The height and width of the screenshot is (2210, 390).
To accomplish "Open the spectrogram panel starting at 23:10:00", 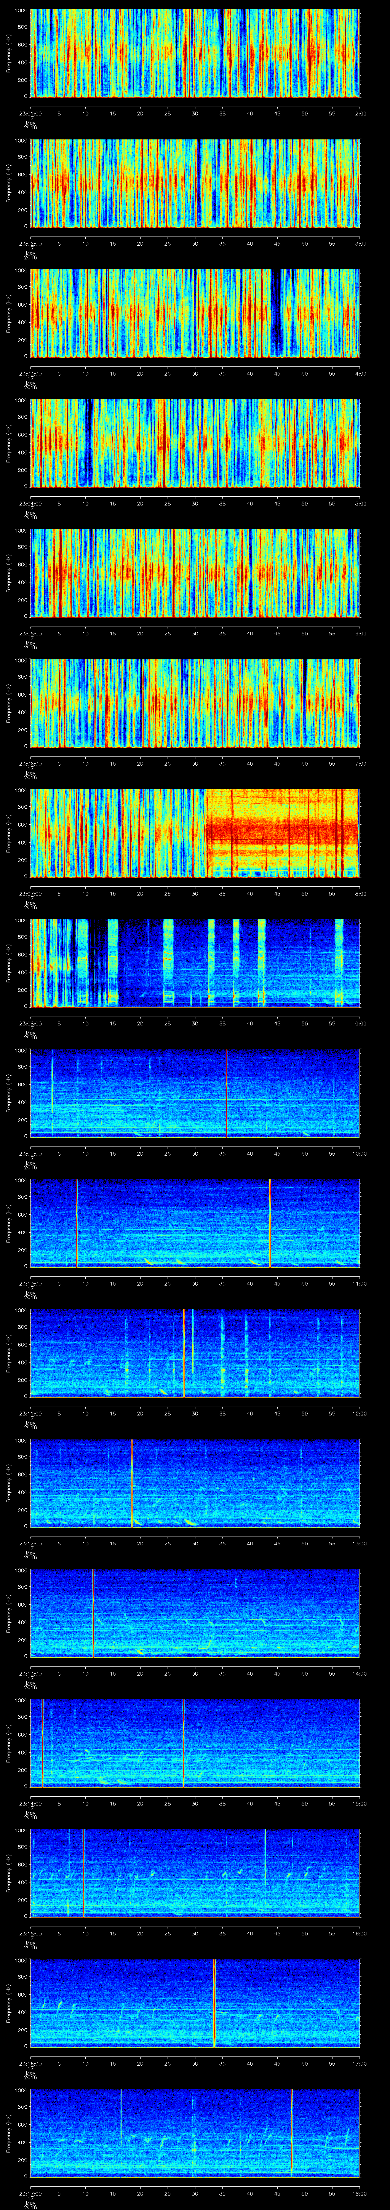I will point(195,1223).
